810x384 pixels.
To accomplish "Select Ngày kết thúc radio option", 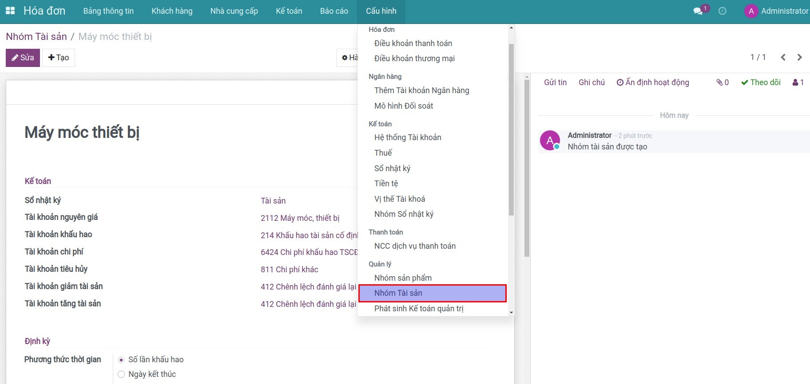I will pos(121,374).
